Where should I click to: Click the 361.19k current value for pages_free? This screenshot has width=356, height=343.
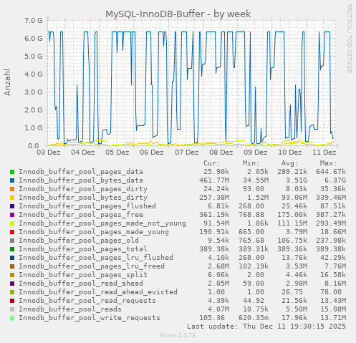click(214, 215)
